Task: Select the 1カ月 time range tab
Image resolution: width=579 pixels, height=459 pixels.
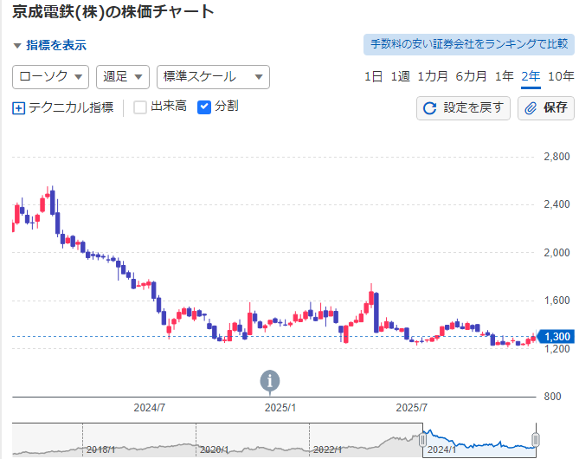Action: point(433,76)
